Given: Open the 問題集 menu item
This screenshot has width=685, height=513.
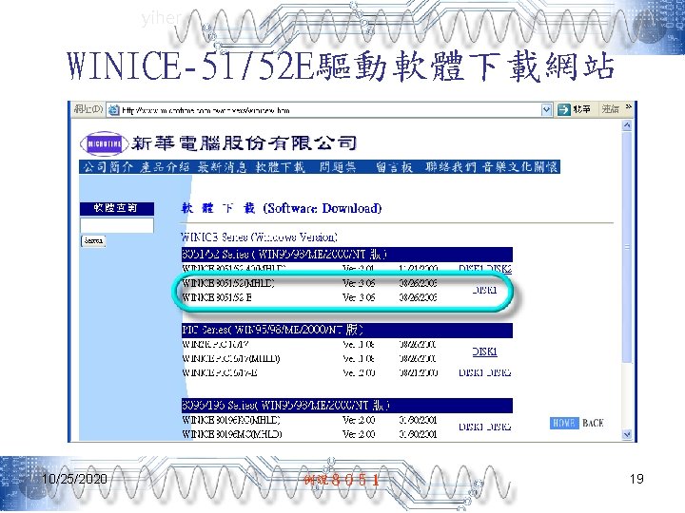Looking at the screenshot, I should pyautogui.click(x=337, y=166).
